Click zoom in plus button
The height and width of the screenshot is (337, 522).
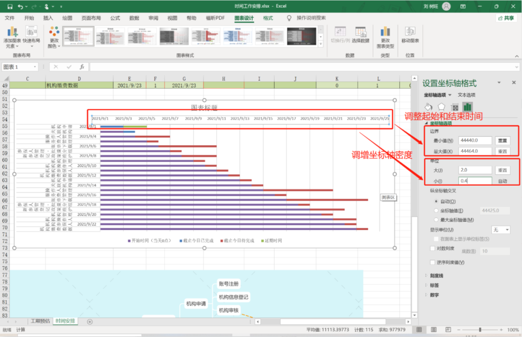tap(501, 330)
